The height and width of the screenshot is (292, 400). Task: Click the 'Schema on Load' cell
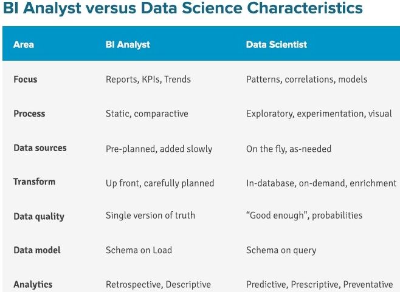pyautogui.click(x=139, y=250)
